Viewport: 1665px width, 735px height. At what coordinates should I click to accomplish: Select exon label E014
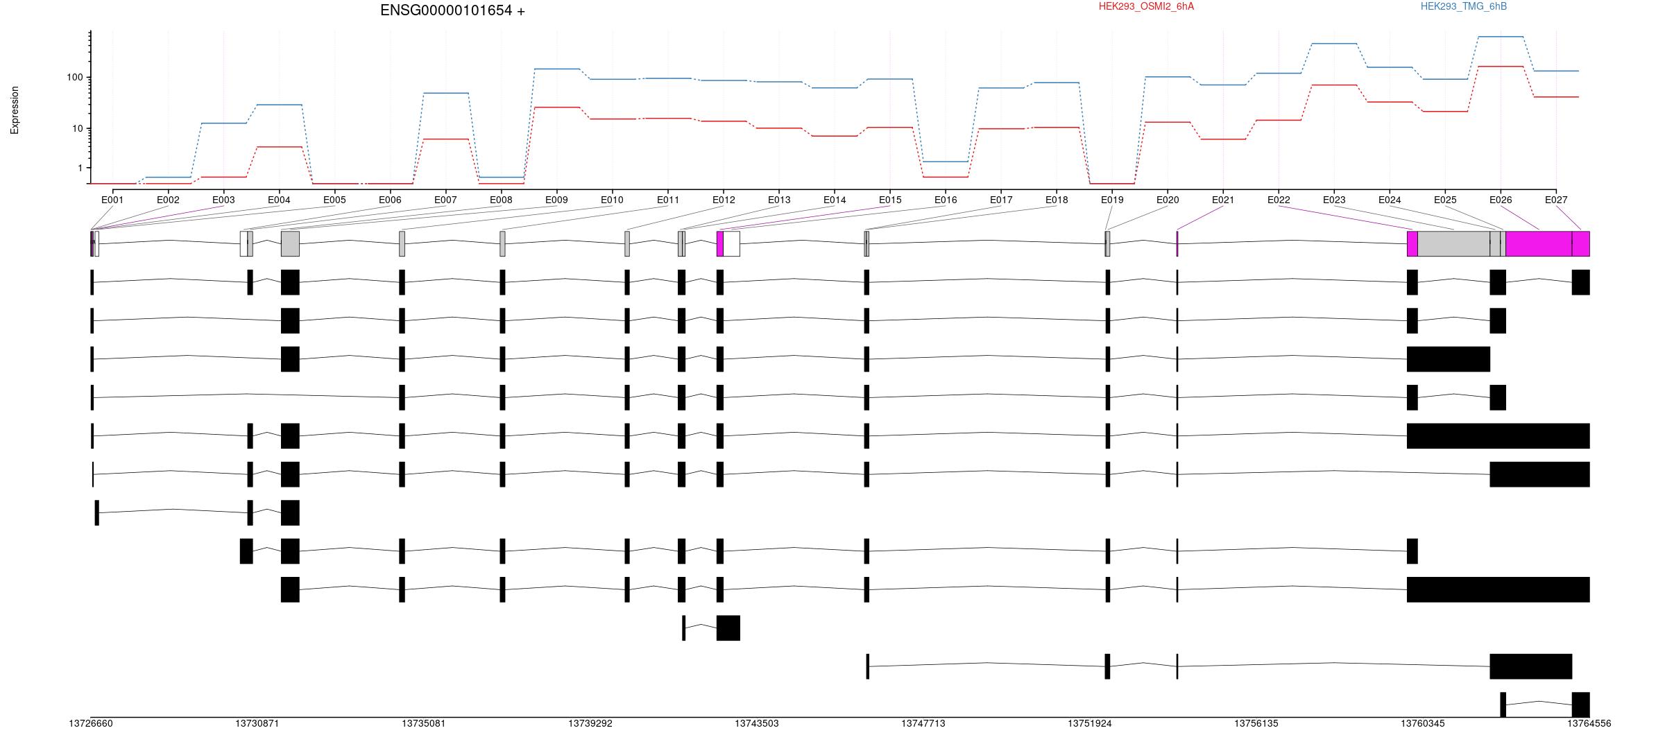835,200
